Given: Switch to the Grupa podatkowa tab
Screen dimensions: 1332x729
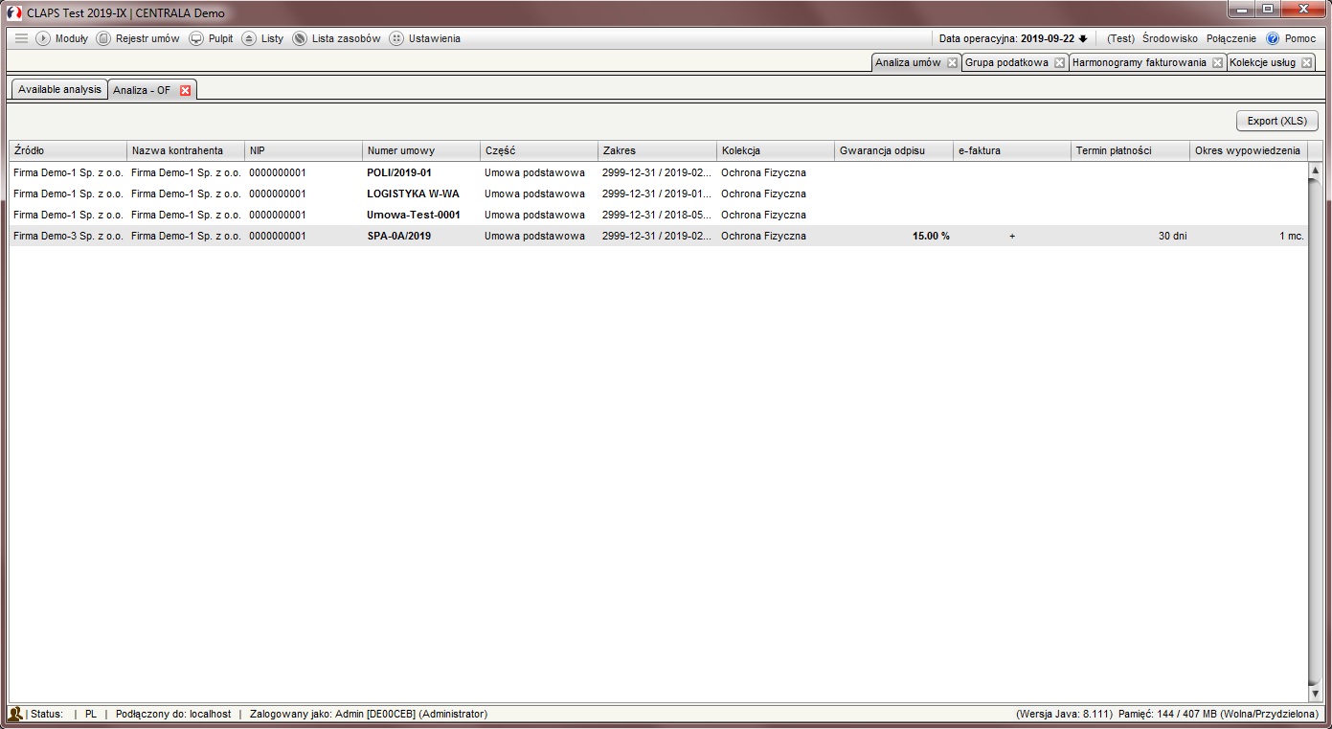Looking at the screenshot, I should click(x=1006, y=62).
